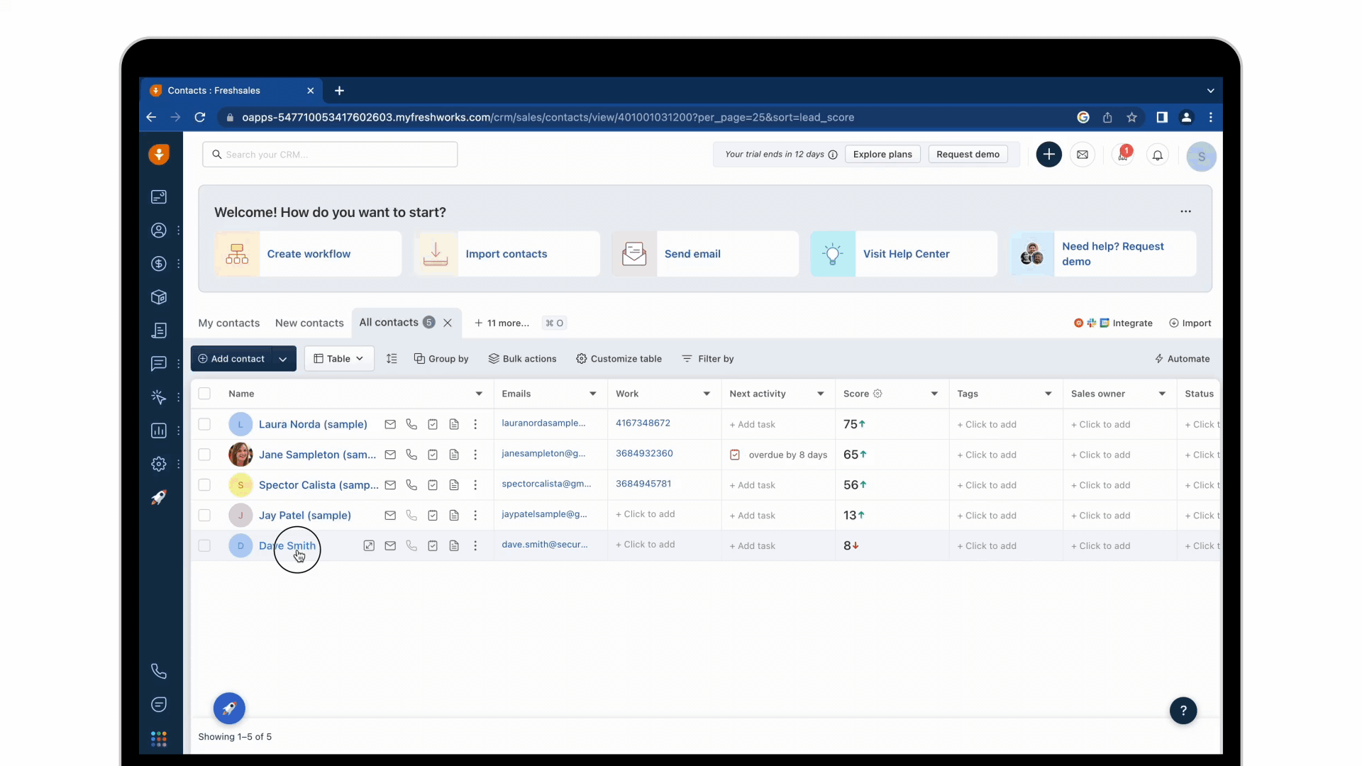Click the Score column settings gear
The width and height of the screenshot is (1362, 766).
(x=877, y=394)
